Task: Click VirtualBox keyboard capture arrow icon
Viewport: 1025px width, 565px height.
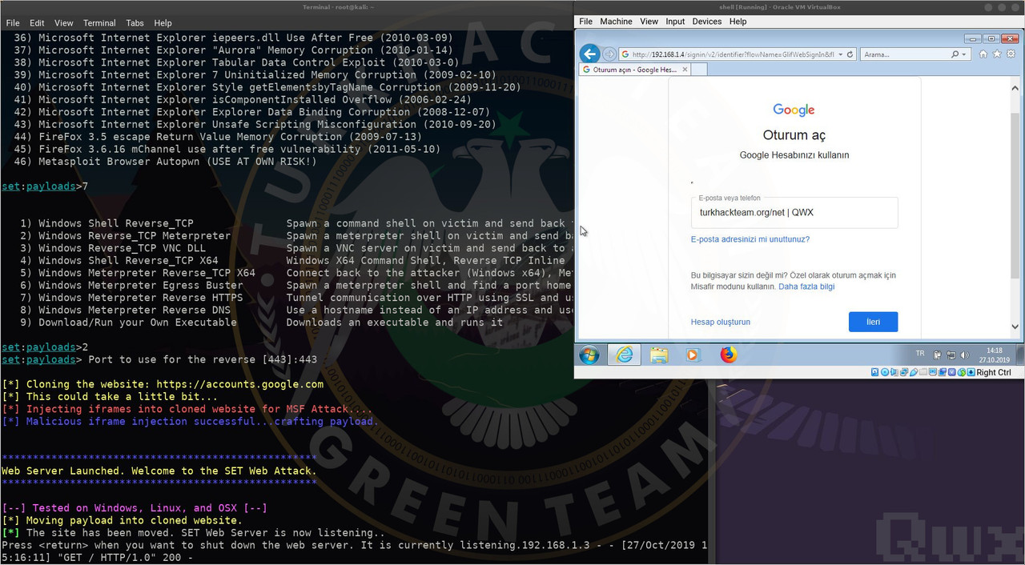Action: click(971, 372)
